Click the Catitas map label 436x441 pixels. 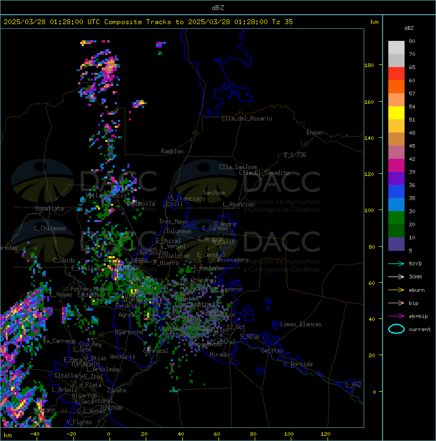pos(272,350)
